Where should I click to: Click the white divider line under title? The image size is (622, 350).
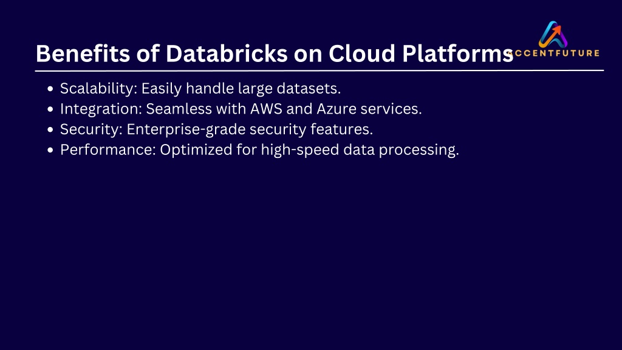pyautogui.click(x=320, y=70)
